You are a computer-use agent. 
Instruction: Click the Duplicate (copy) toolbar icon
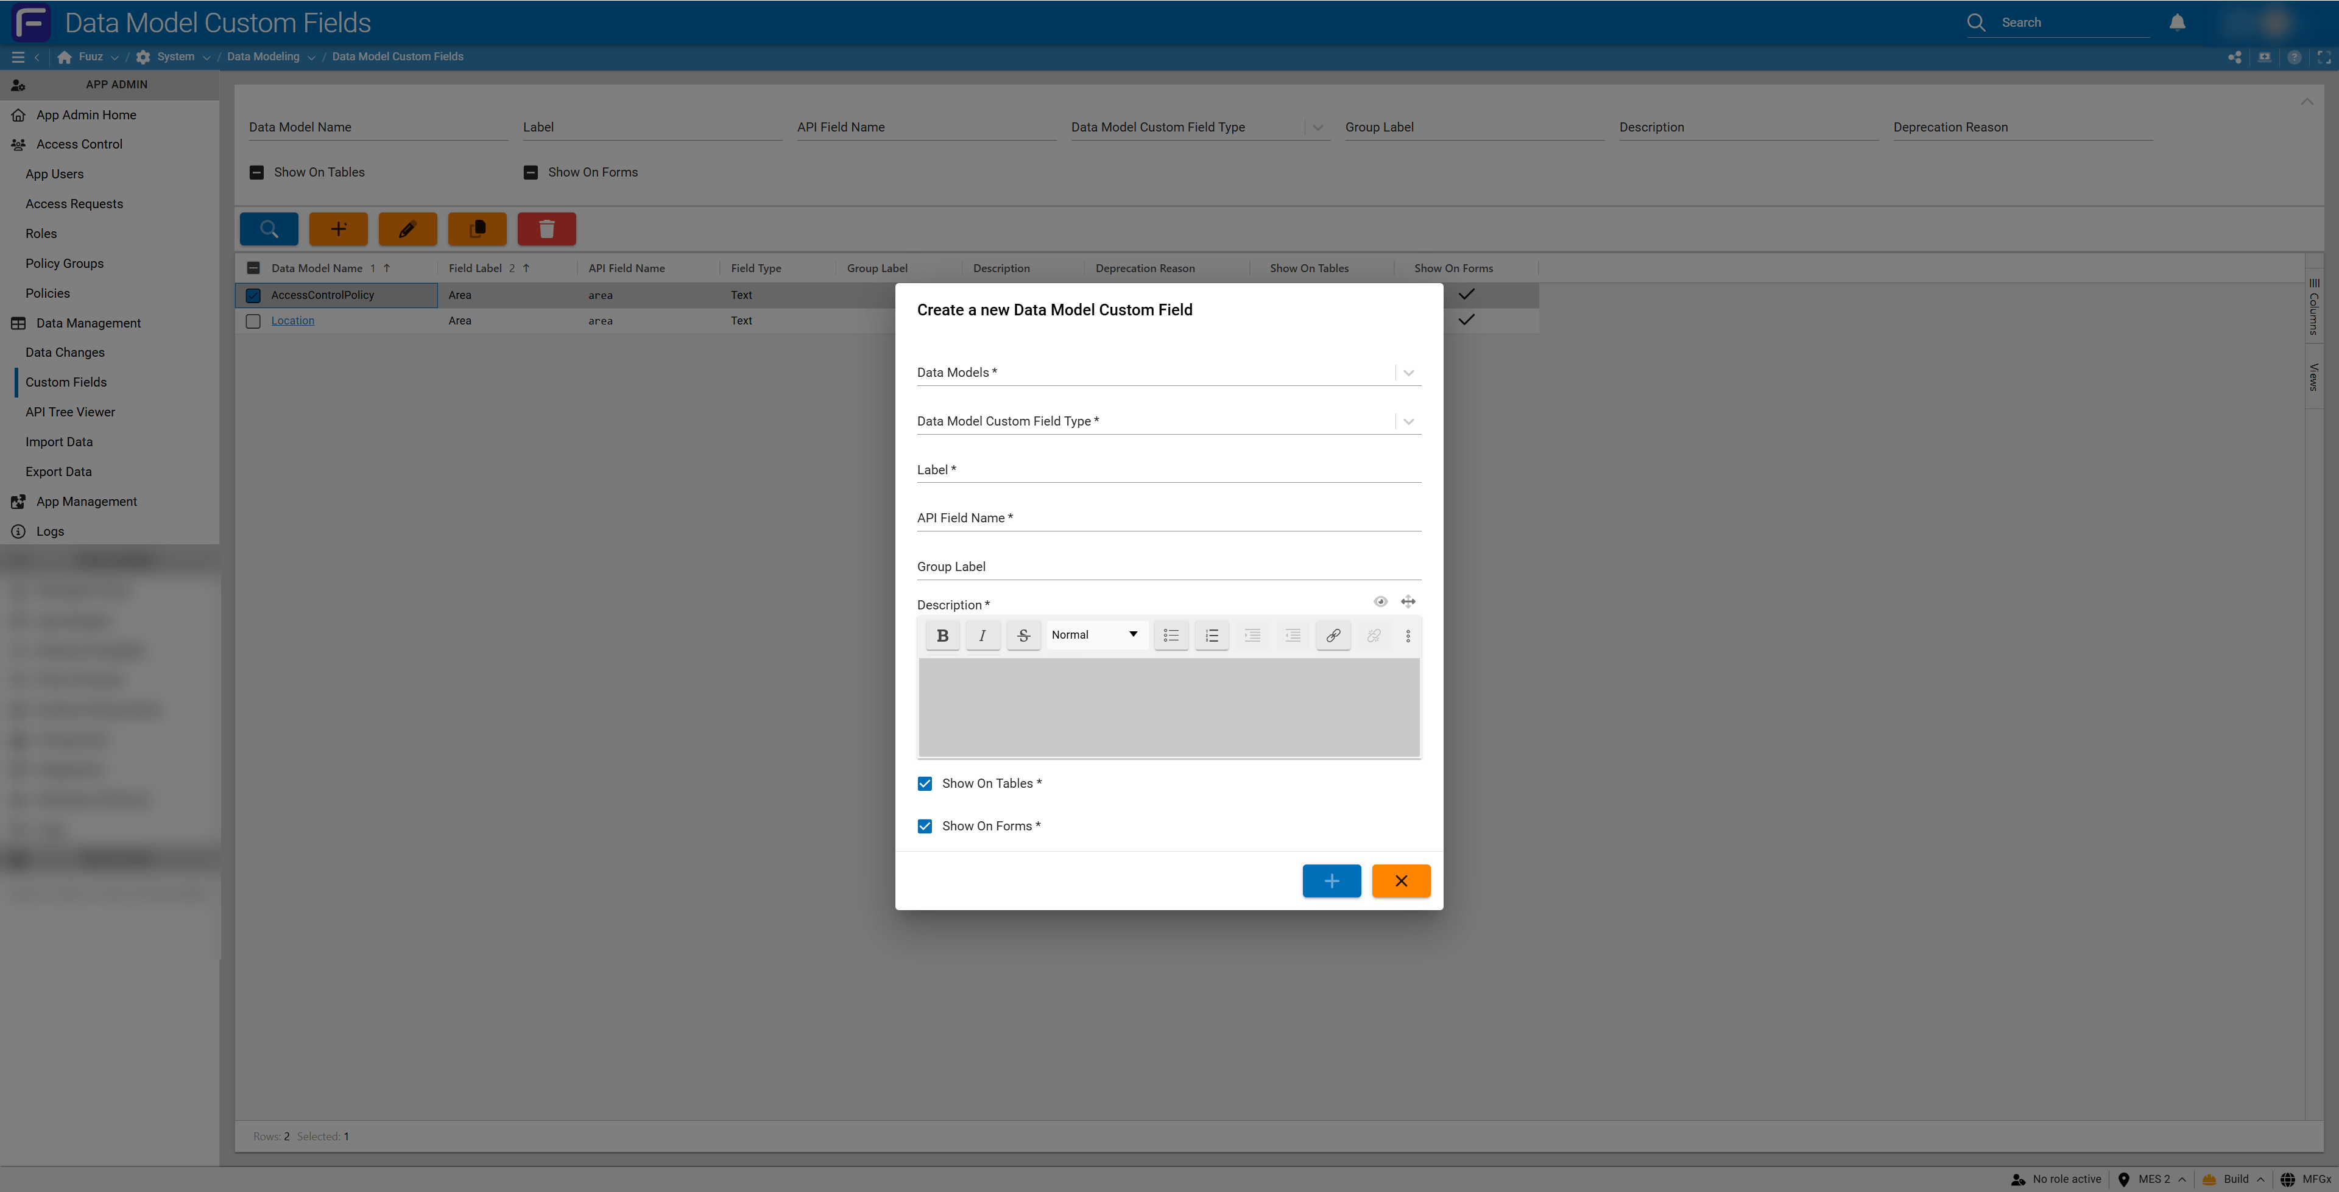coord(477,229)
